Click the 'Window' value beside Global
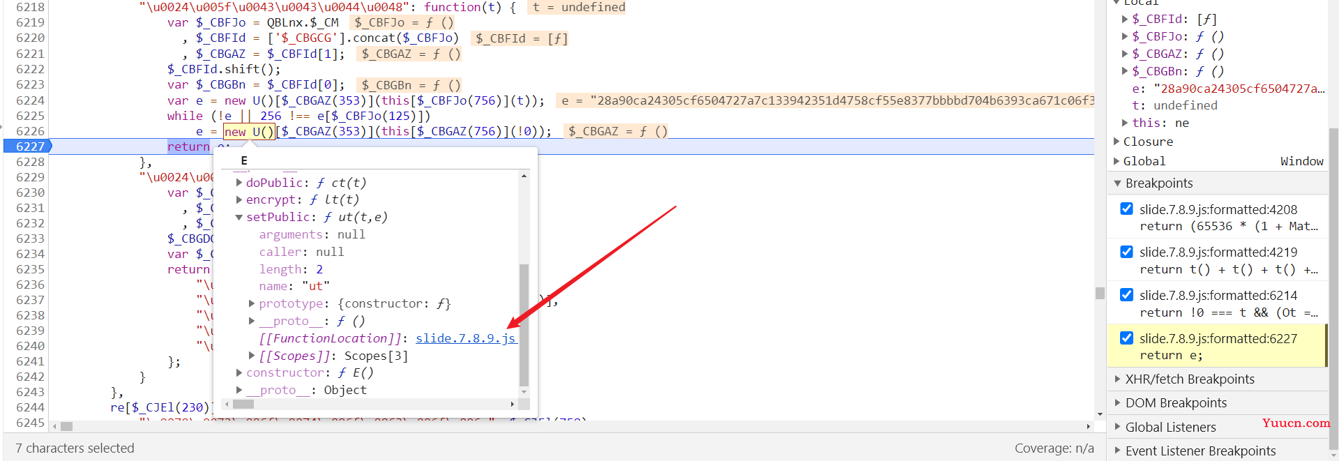This screenshot has width=1339, height=461. (x=1301, y=161)
